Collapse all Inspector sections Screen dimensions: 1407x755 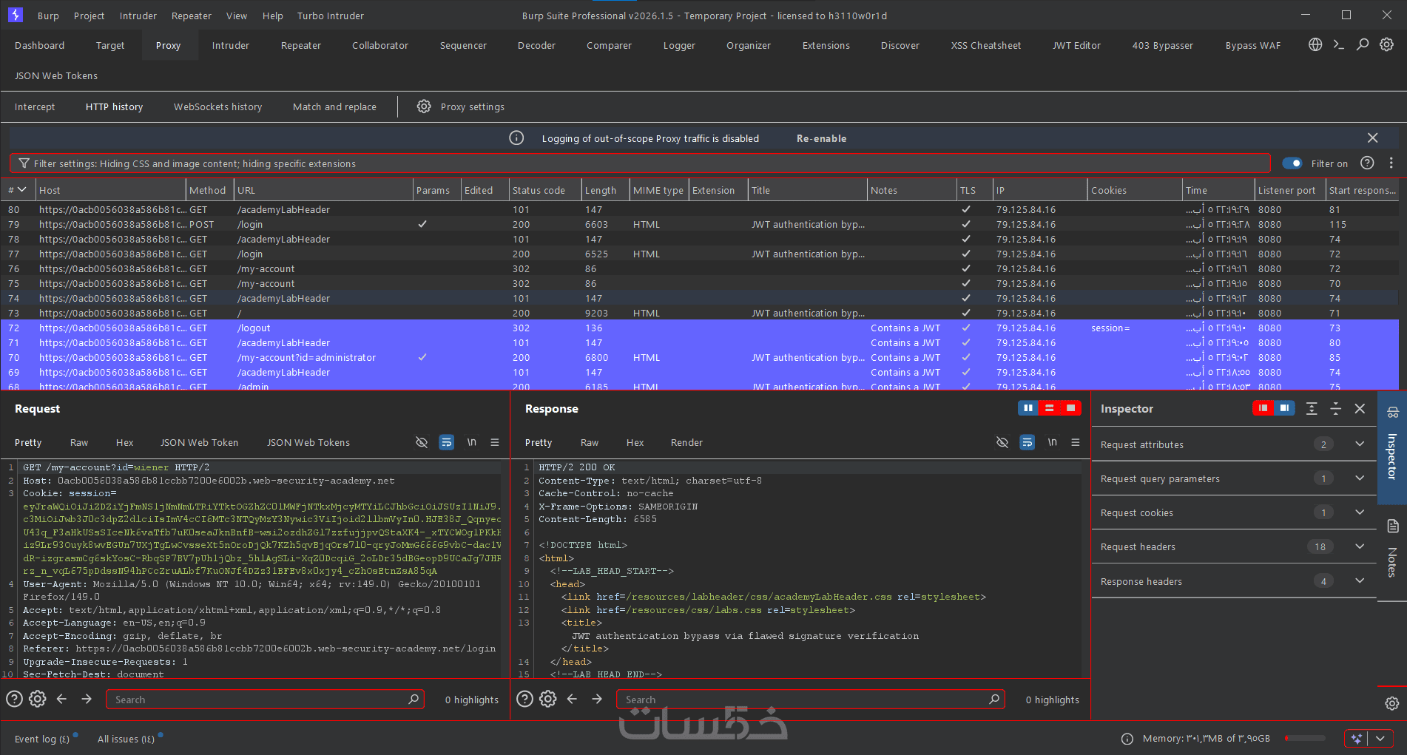[1336, 408]
